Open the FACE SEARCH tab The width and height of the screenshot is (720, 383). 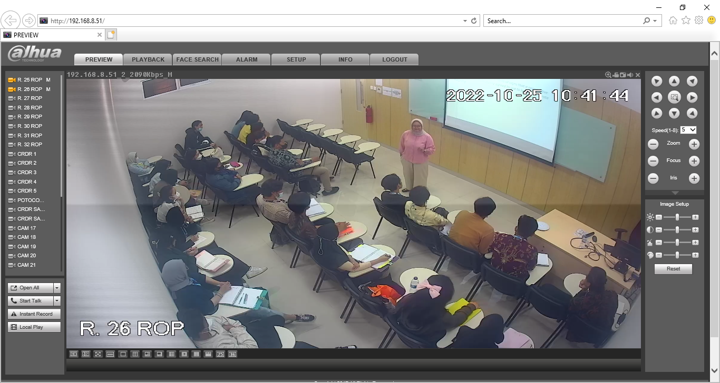pyautogui.click(x=197, y=59)
